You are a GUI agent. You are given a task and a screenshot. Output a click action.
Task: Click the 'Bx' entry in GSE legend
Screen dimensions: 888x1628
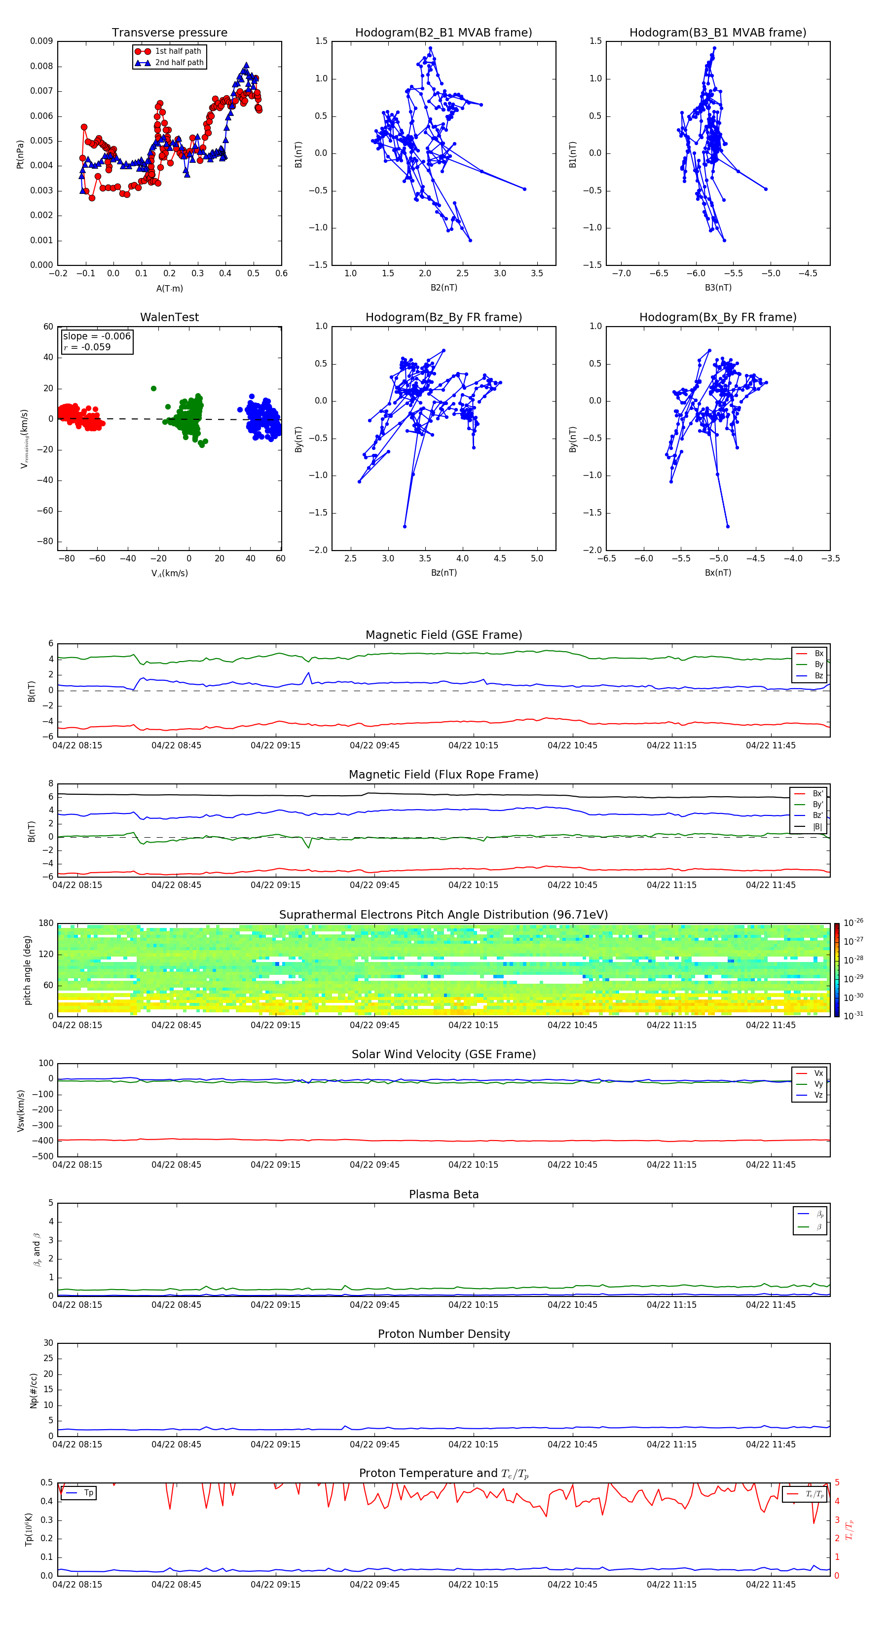point(810,654)
